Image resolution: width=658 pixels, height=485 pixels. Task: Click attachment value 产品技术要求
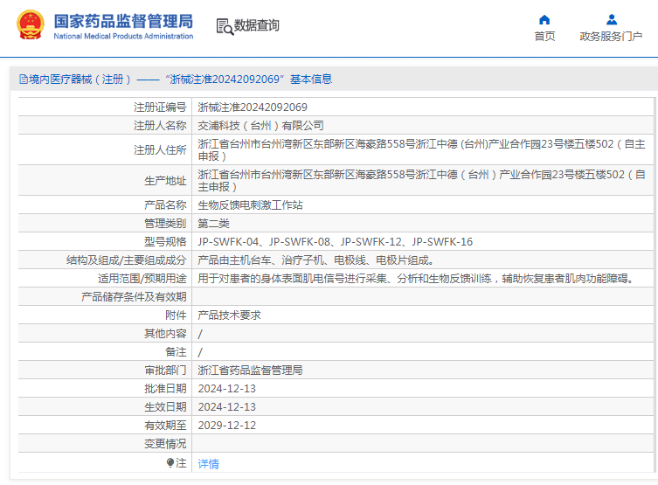click(229, 315)
